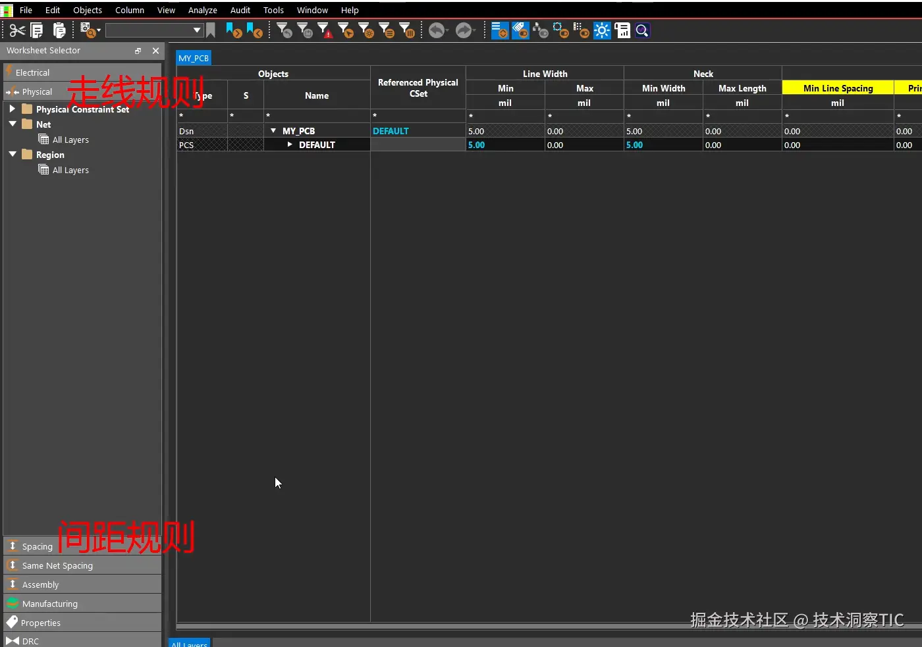922x647 pixels.
Task: Expand the Physical Constraint Set folder
Action: click(x=12, y=109)
